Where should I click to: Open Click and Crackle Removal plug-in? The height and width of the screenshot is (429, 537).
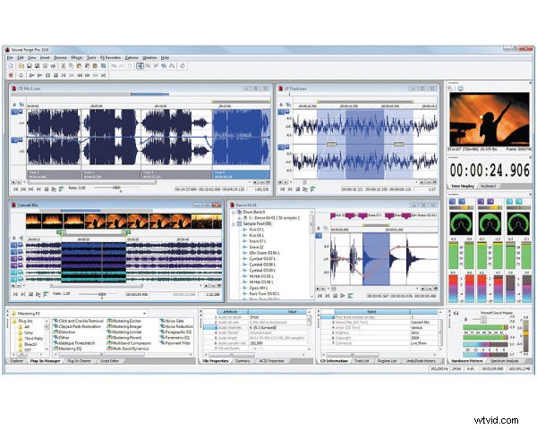[78, 321]
